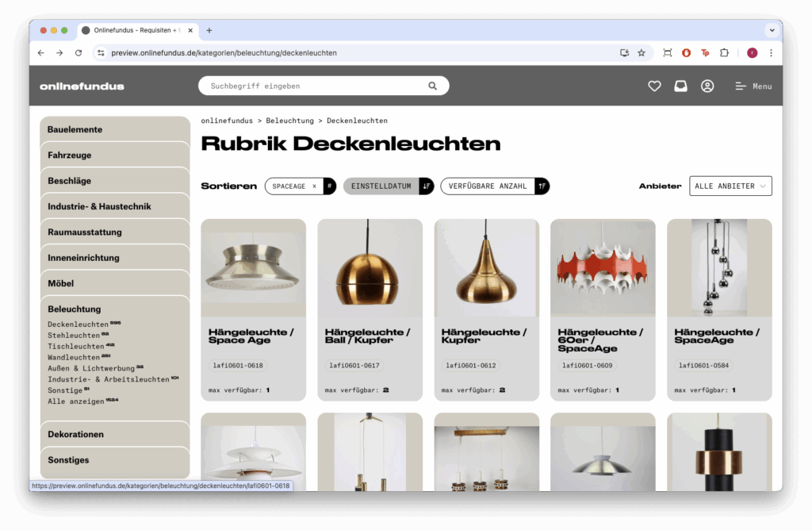Bookmark page with the star icon

click(x=641, y=53)
